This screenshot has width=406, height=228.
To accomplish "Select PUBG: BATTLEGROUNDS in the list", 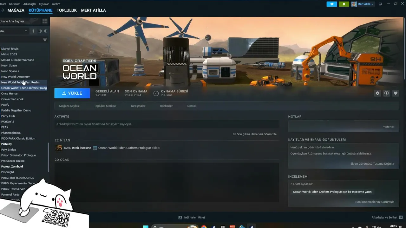I will [17, 178].
